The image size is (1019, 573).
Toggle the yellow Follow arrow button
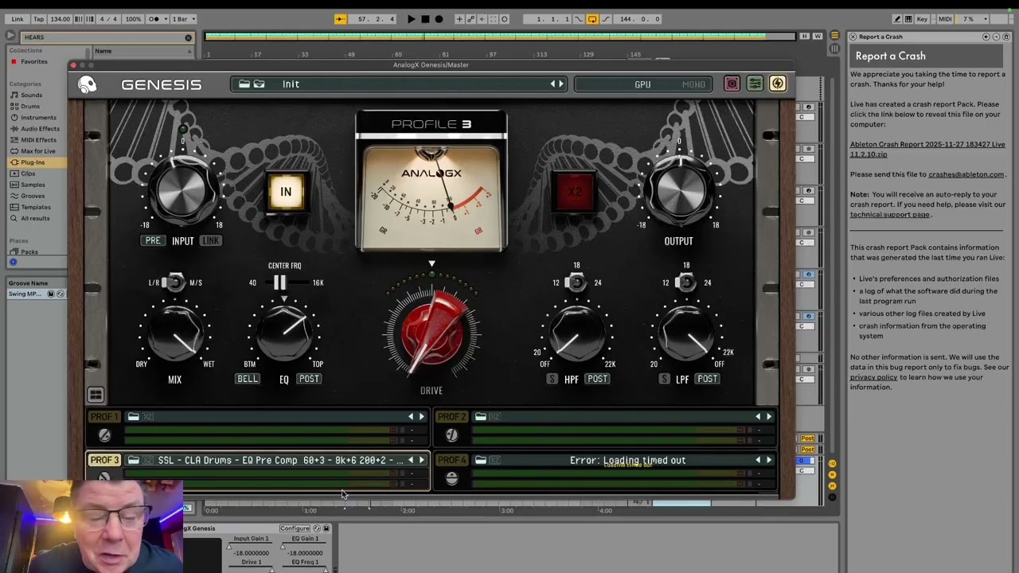(341, 18)
